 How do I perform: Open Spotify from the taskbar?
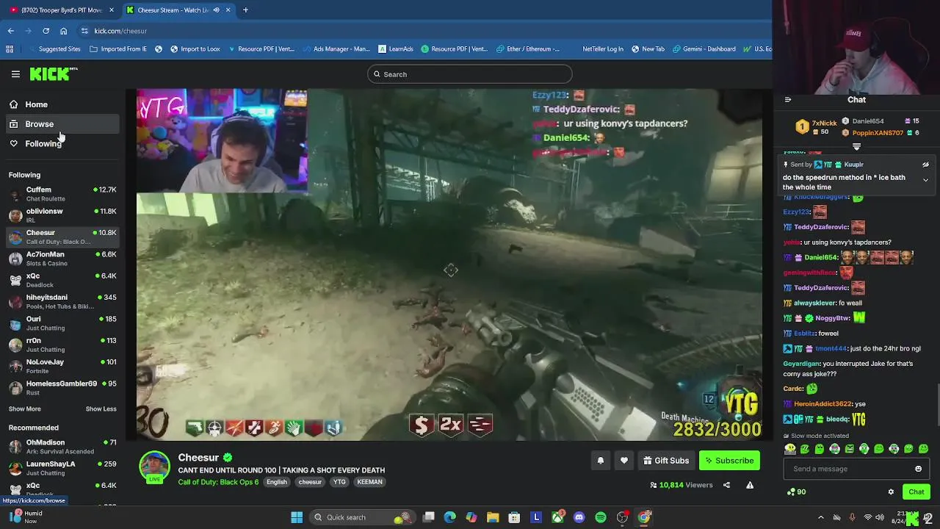601,517
